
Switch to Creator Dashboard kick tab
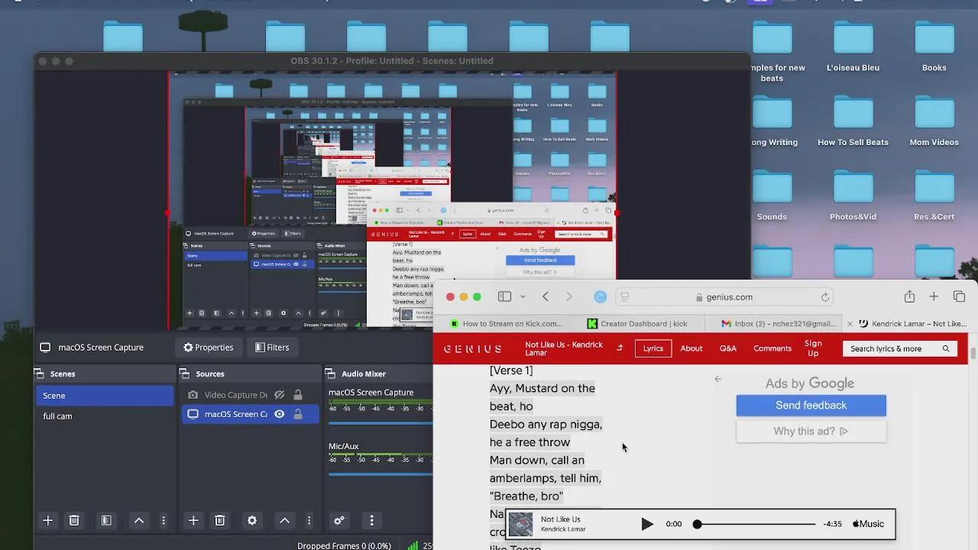[637, 323]
